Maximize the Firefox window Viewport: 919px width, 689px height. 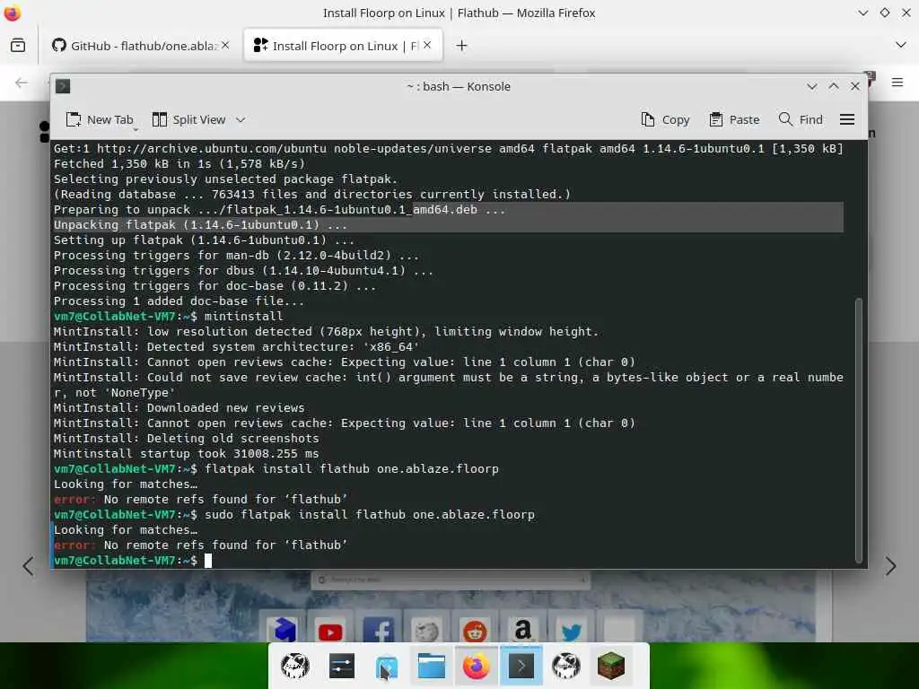[x=884, y=13]
